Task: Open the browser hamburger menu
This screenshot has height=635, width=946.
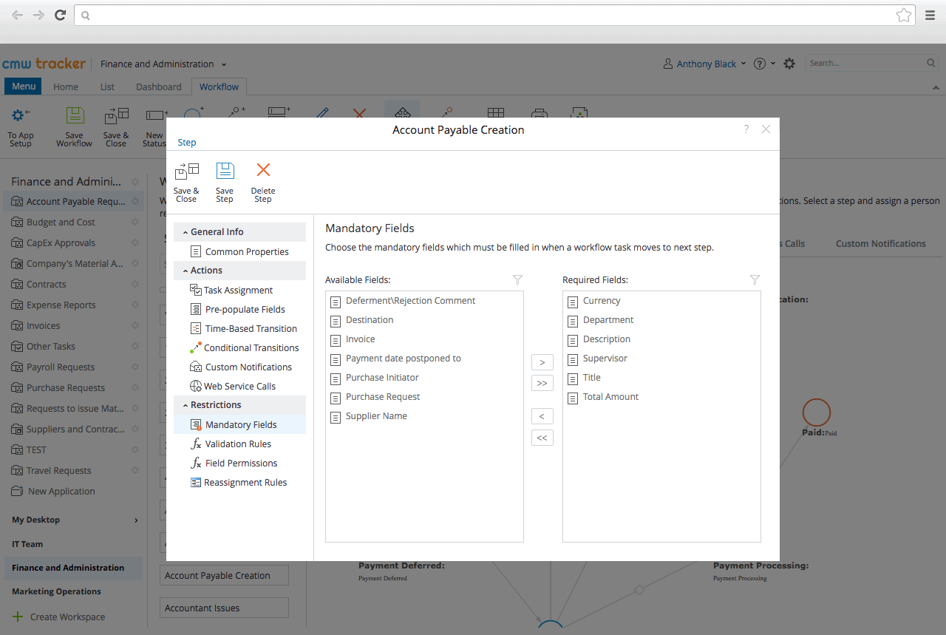Action: point(930,15)
